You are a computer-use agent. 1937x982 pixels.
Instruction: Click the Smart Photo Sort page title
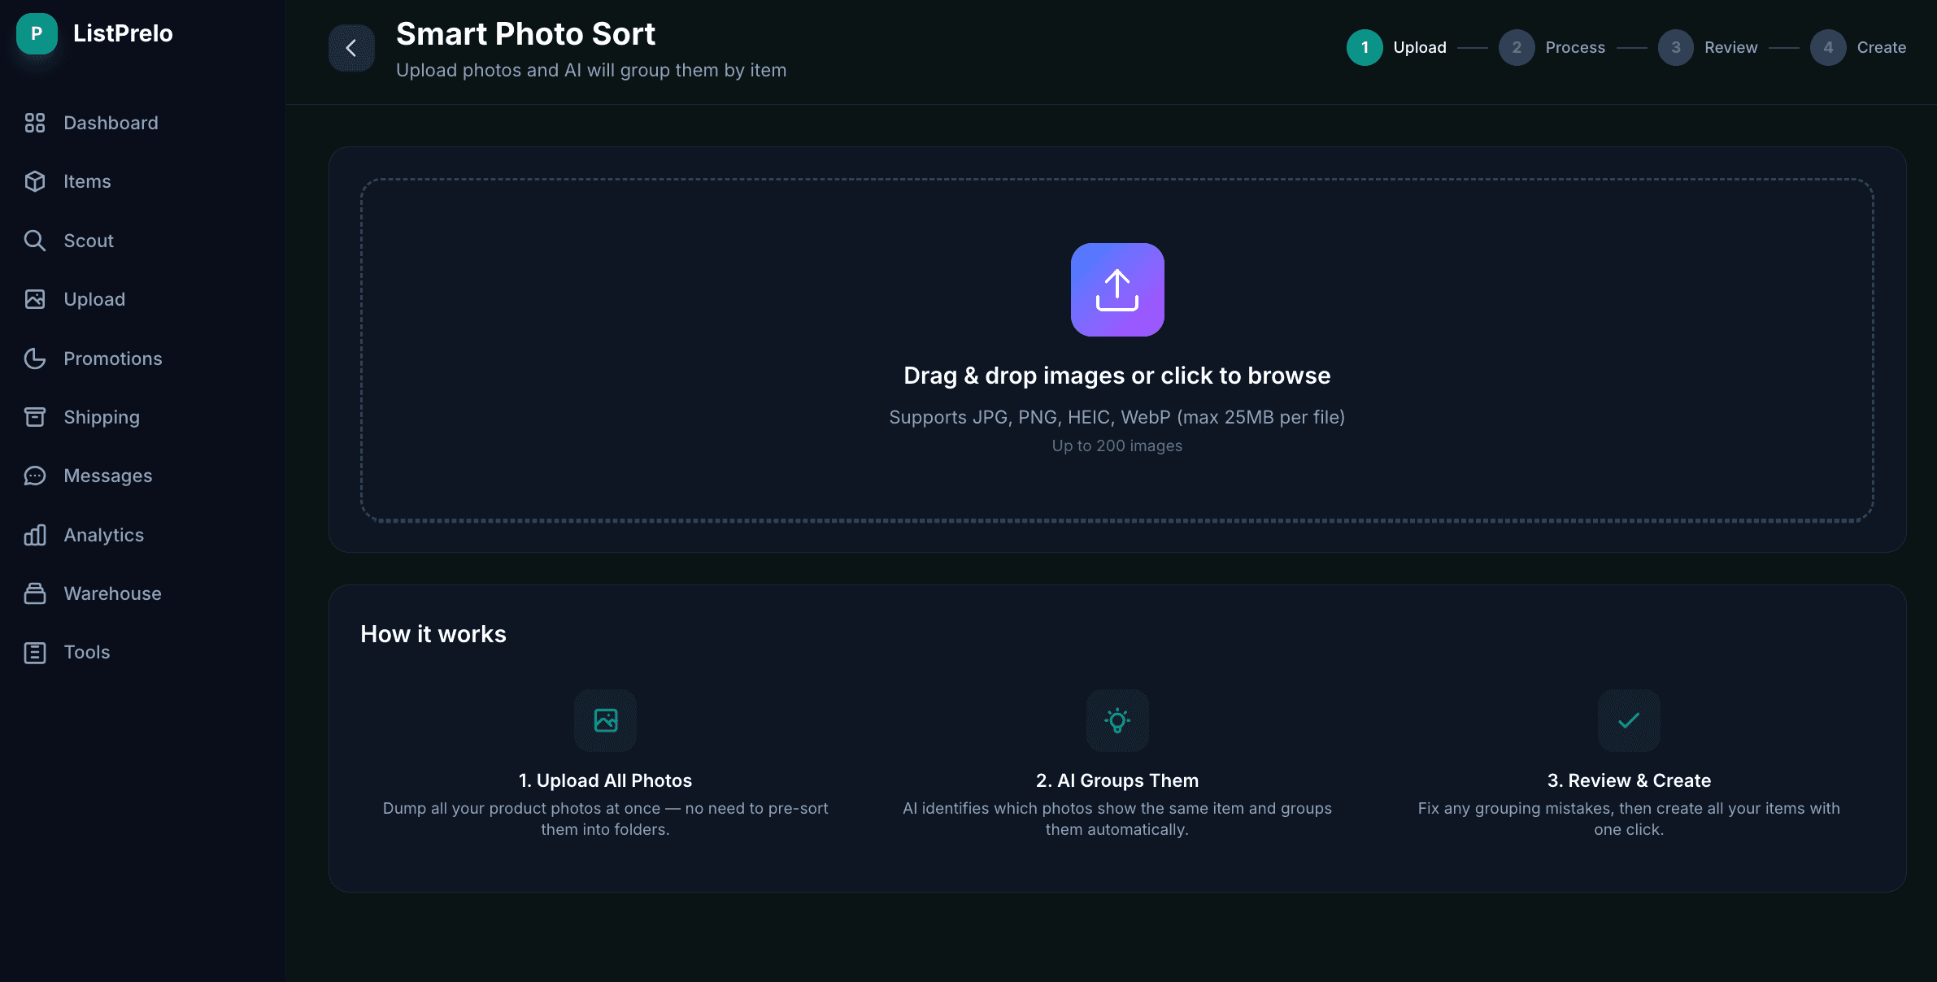coord(525,34)
